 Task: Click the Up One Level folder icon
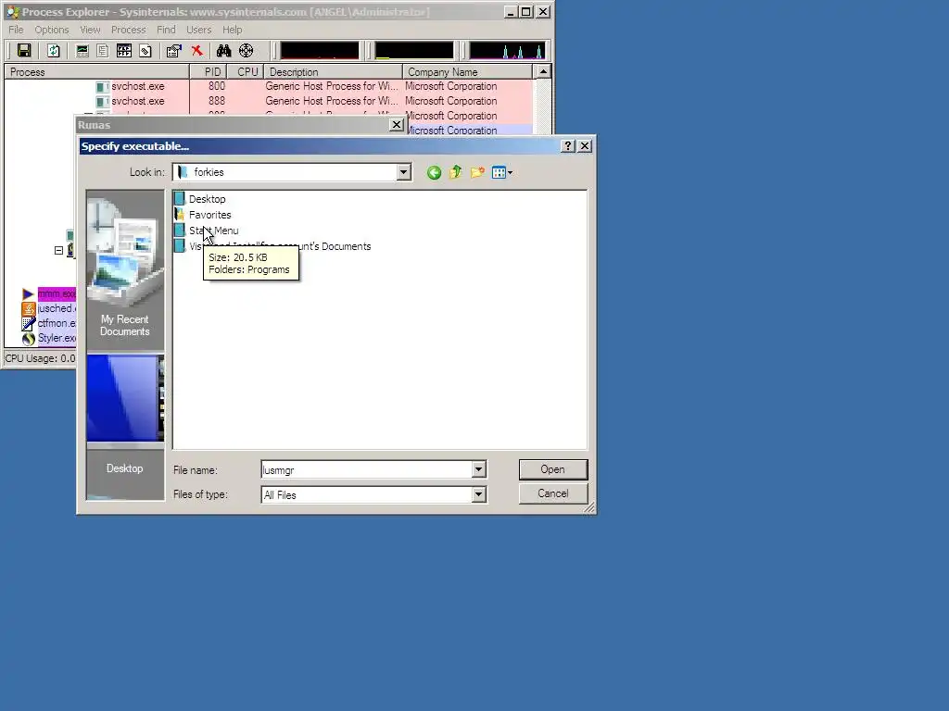tap(456, 173)
